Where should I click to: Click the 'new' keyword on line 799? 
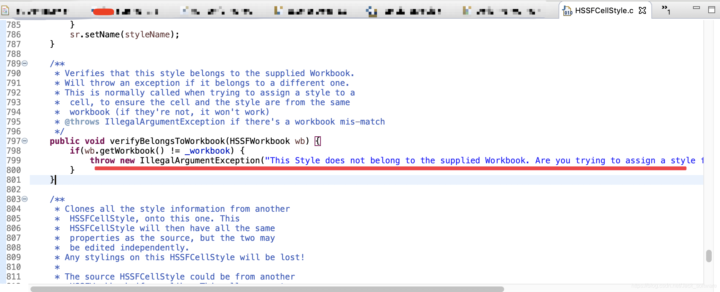pos(127,161)
